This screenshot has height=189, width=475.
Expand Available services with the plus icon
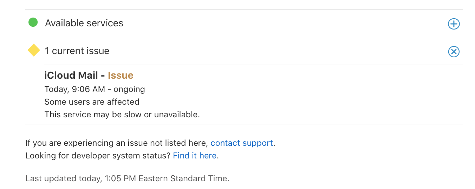[454, 24]
